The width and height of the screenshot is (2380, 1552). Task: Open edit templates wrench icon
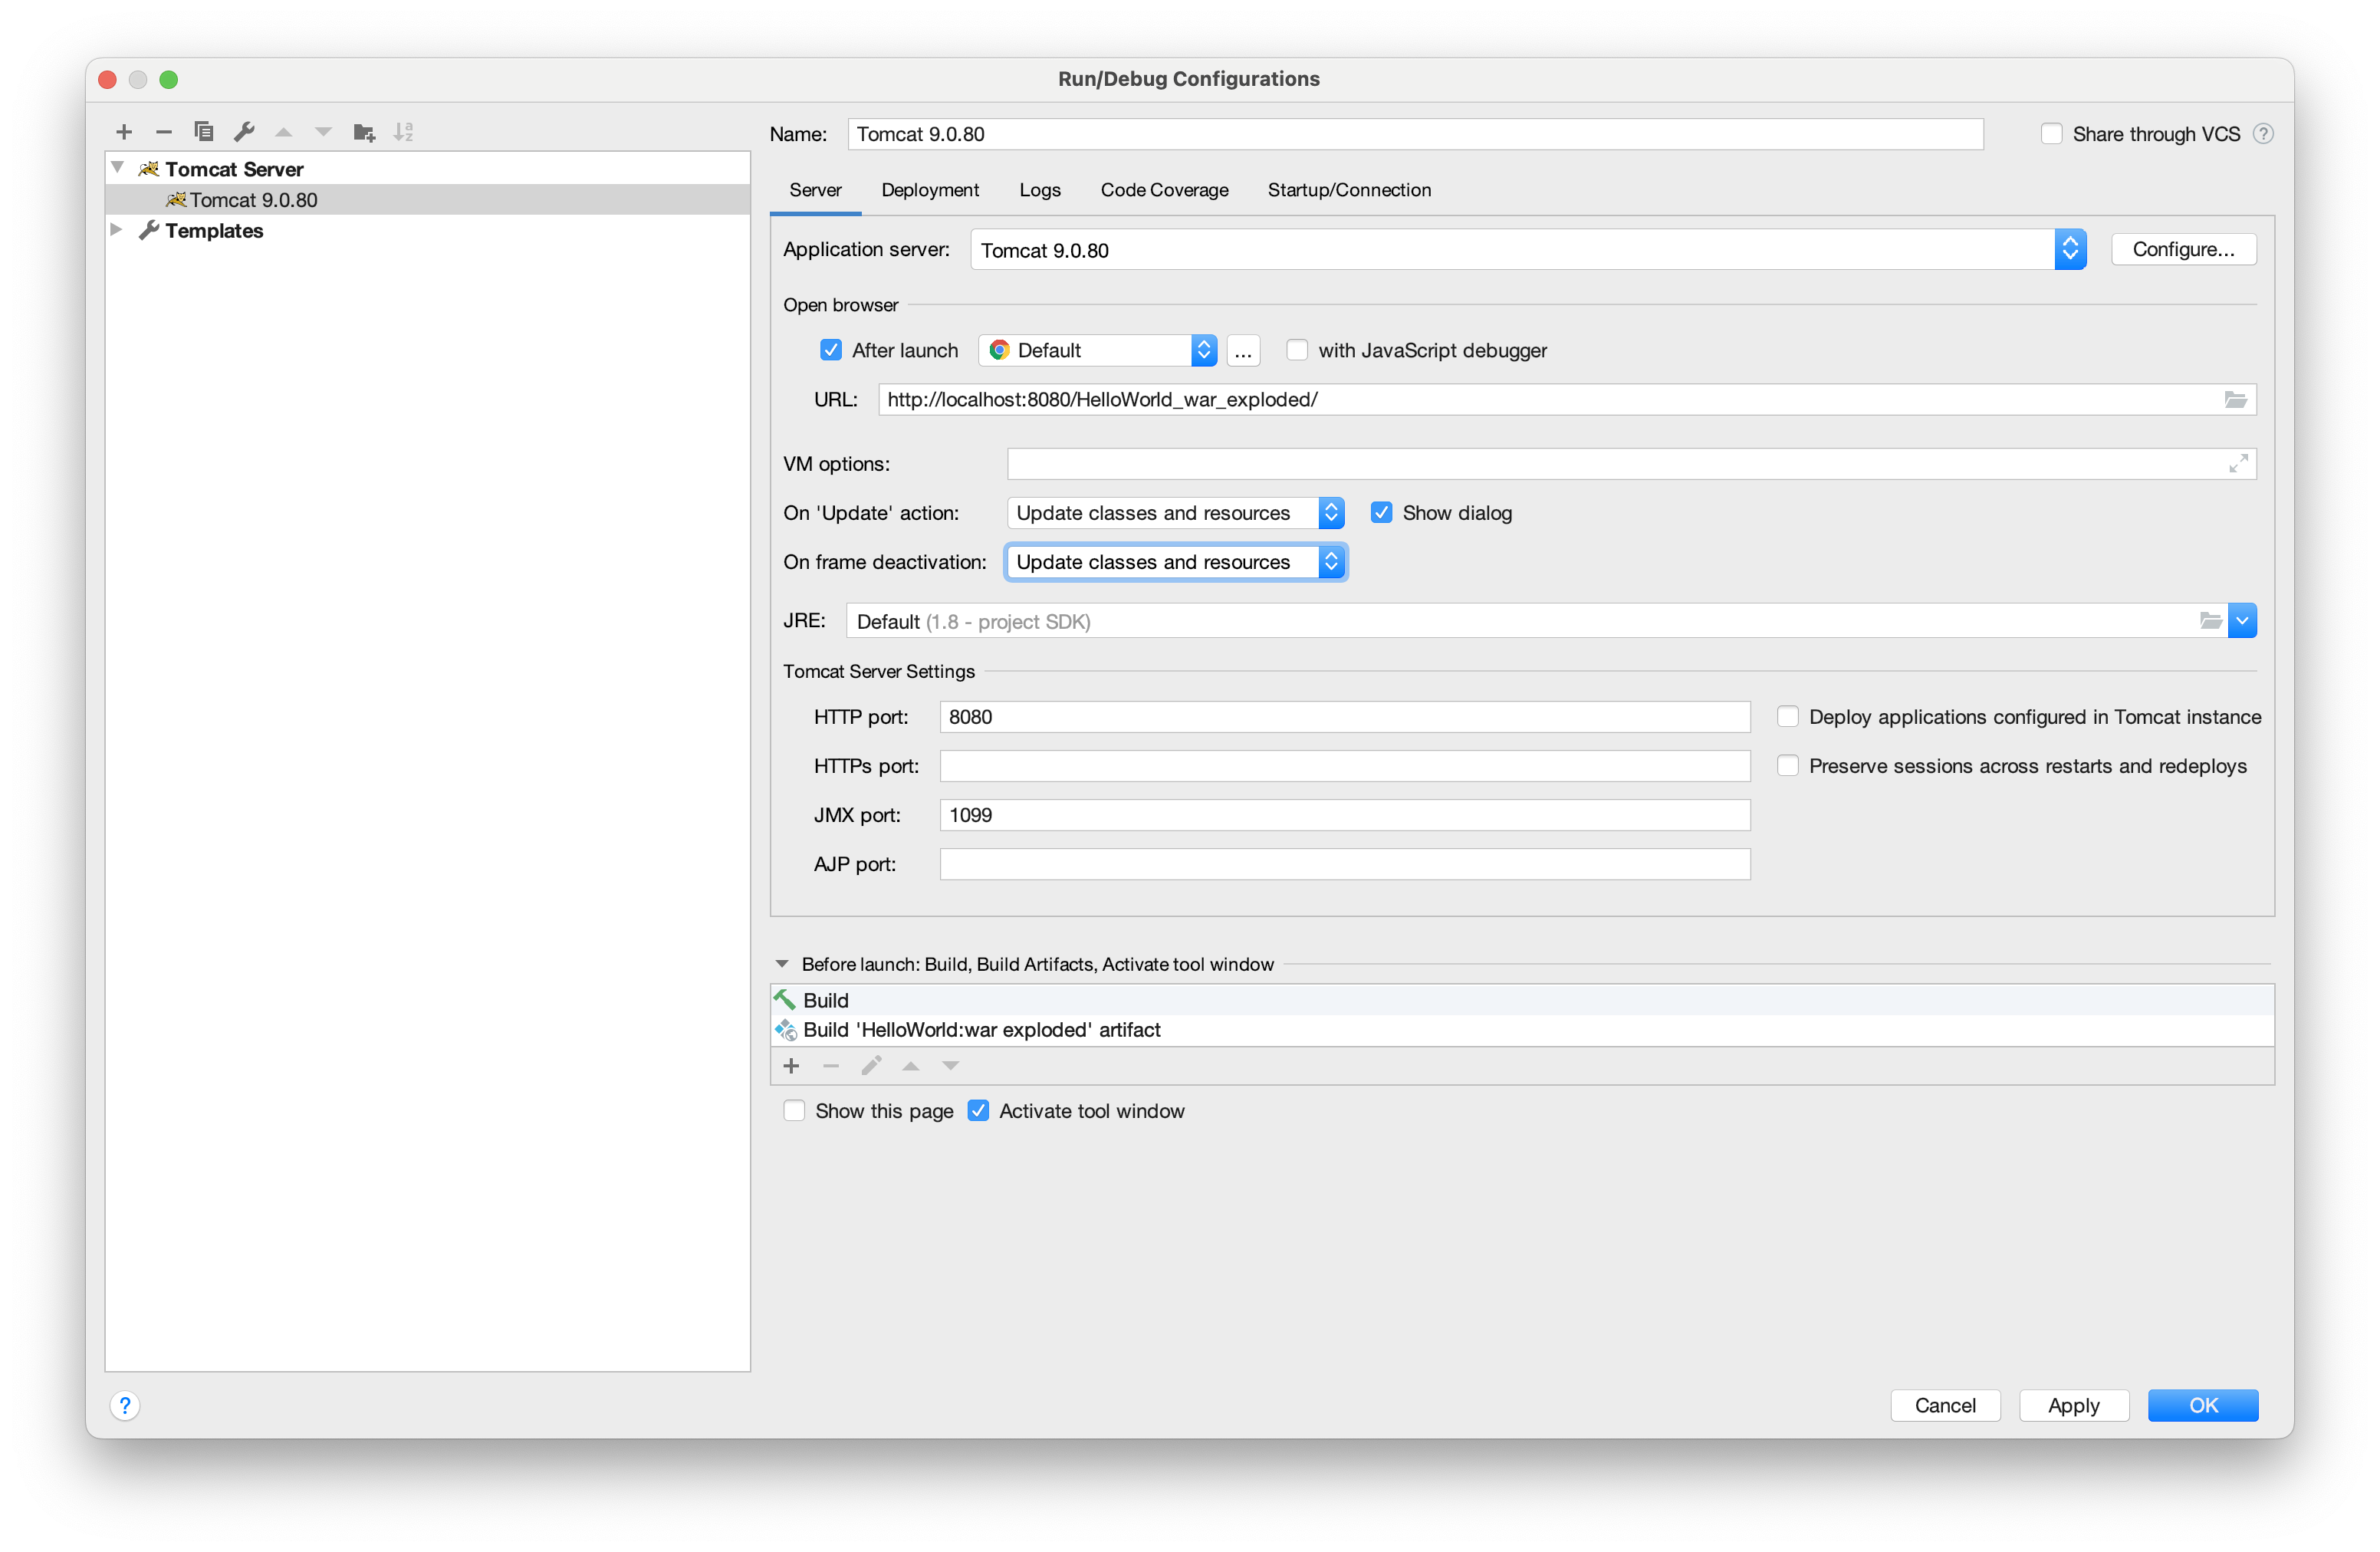click(x=244, y=132)
